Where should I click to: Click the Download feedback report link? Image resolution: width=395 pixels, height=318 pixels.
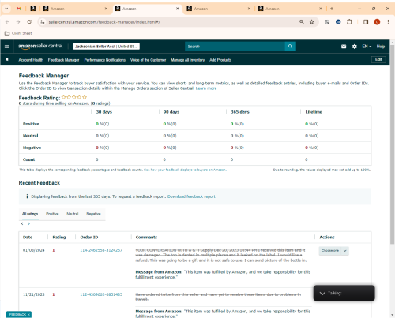pos(191,196)
